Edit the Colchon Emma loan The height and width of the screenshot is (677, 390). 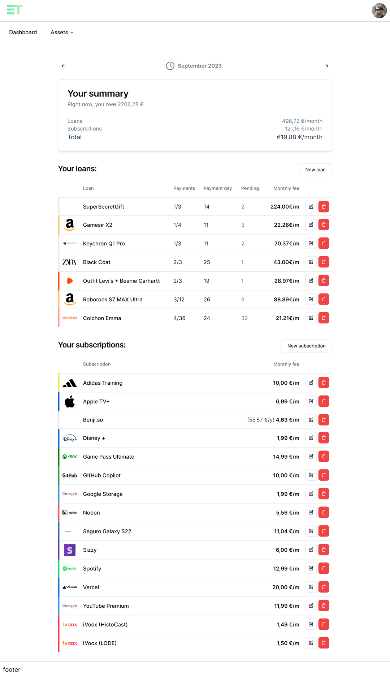[x=311, y=318]
